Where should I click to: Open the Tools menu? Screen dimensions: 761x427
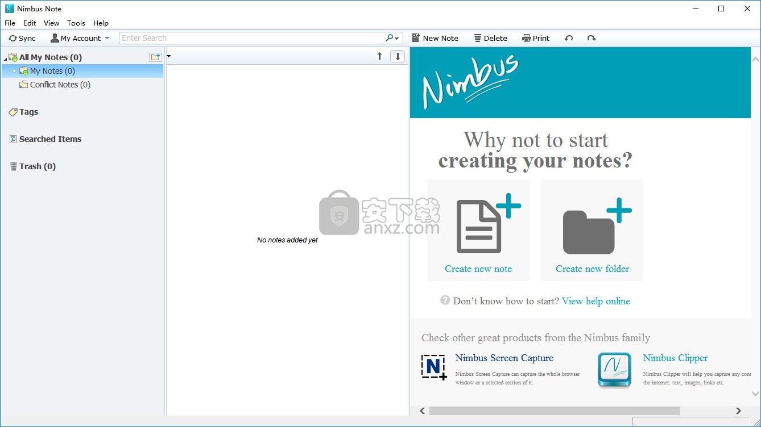click(x=76, y=23)
